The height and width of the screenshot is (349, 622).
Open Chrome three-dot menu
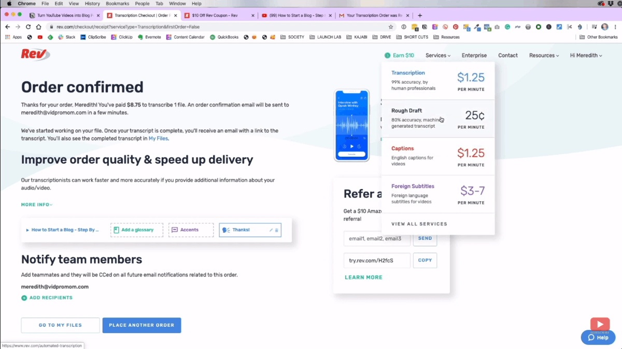coord(615,26)
